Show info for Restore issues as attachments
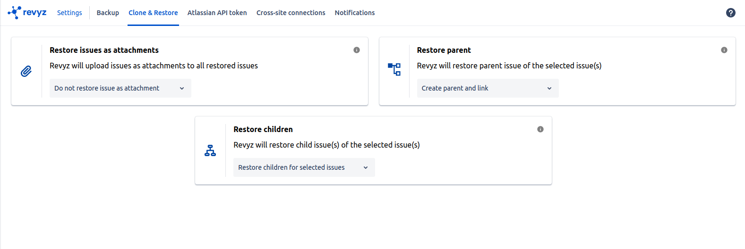Viewport: 745px width, 249px height. 357,50
